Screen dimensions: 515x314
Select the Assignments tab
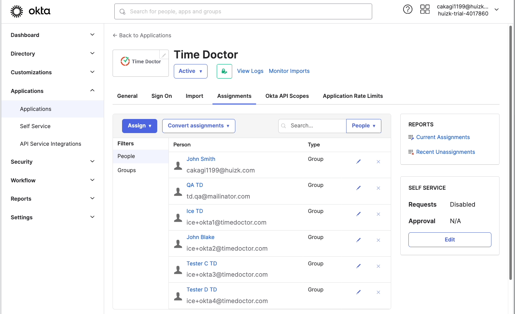tap(234, 96)
